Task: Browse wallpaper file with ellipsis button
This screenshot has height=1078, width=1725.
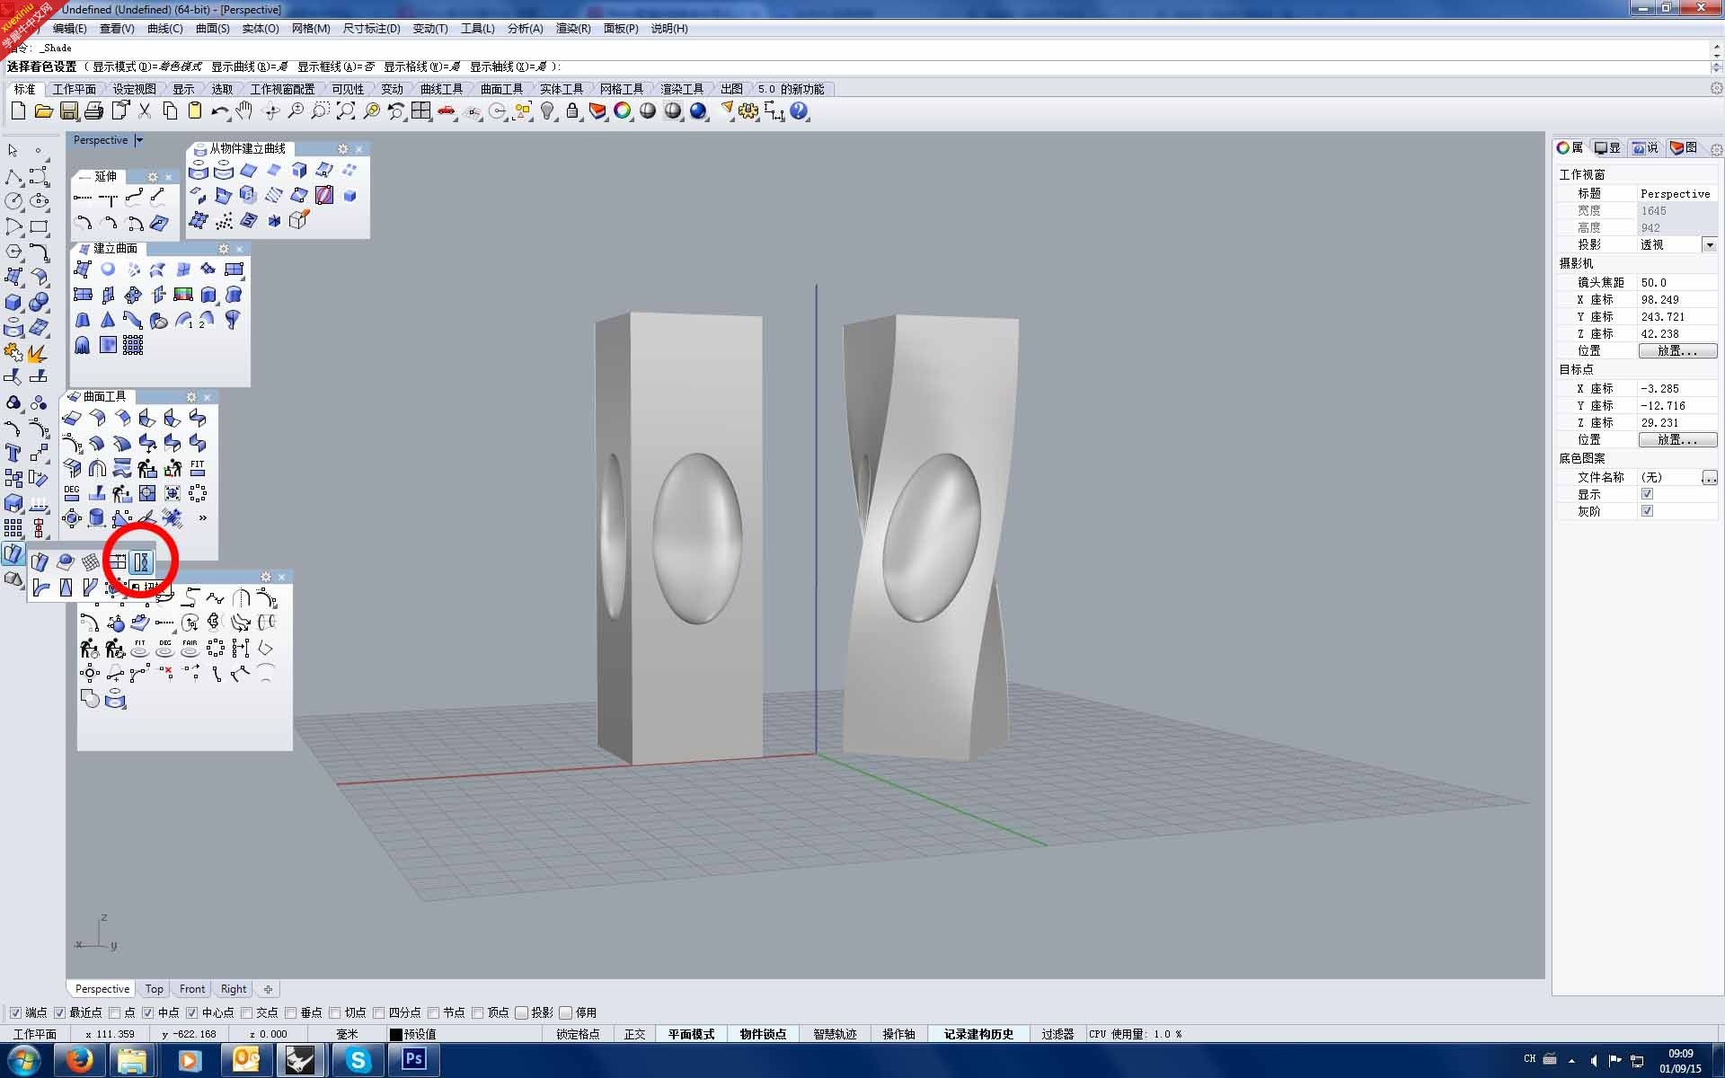Action: click(1709, 478)
